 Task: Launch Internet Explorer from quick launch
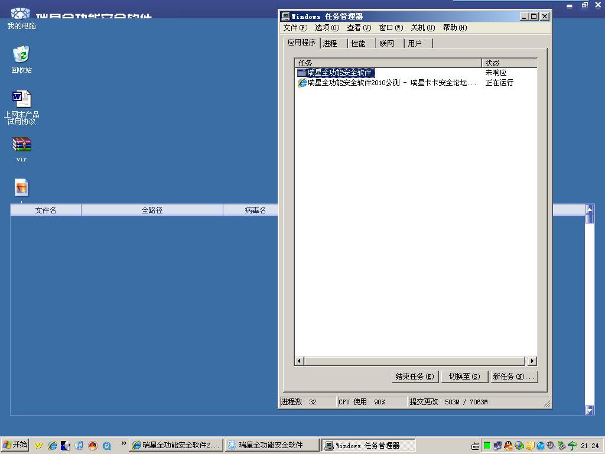coord(53,445)
